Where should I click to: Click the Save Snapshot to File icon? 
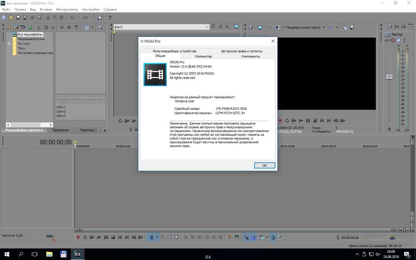[352, 27]
